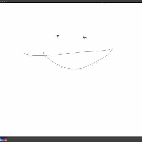Pick the bright sky-blue palette swatch
This screenshot has width=142, height=142.
coord(1,138)
